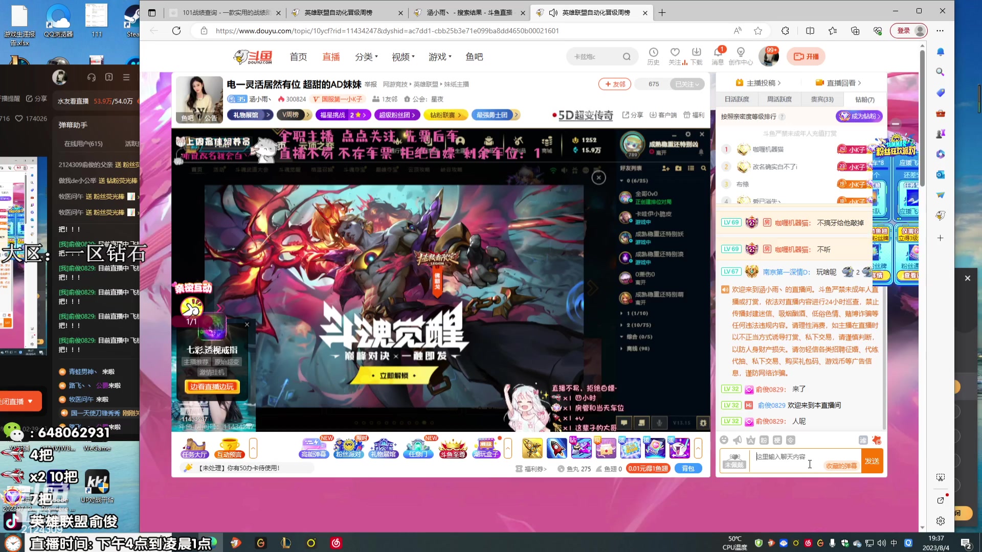Select the red rocket gift
The height and width of the screenshot is (552, 982).
click(x=557, y=448)
